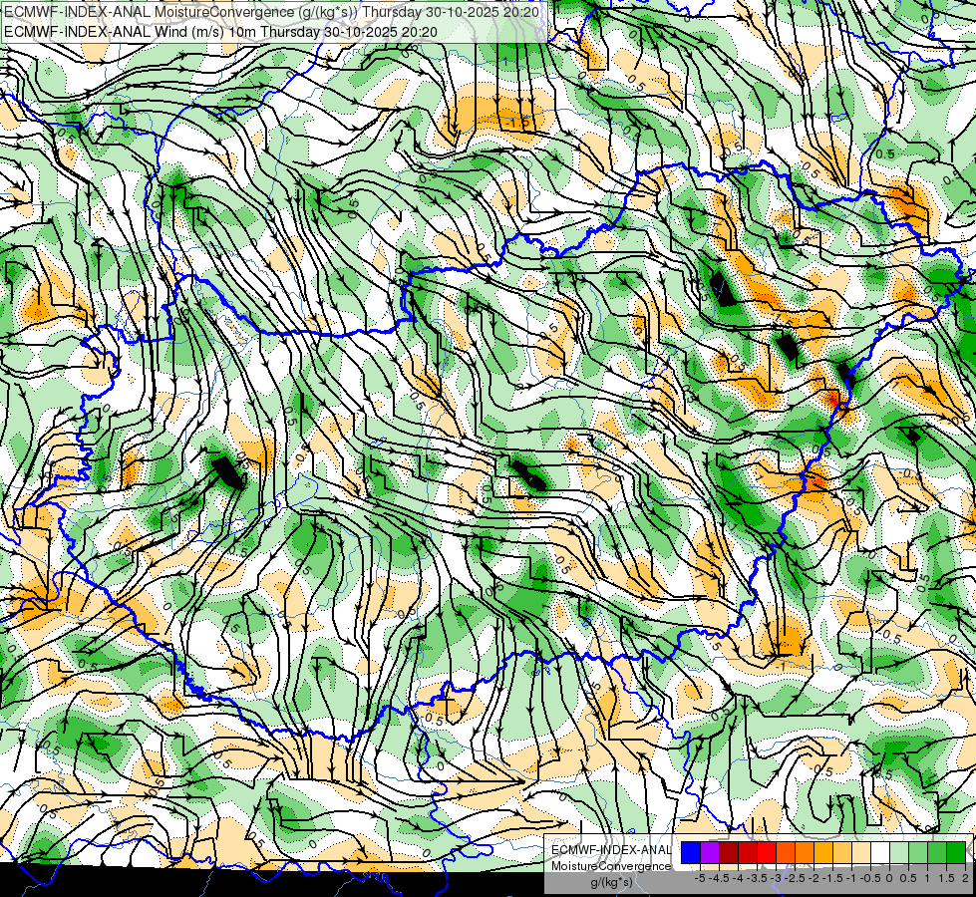Click the '2' legend tick label at far right
The image size is (976, 897).
pyautogui.click(x=965, y=878)
